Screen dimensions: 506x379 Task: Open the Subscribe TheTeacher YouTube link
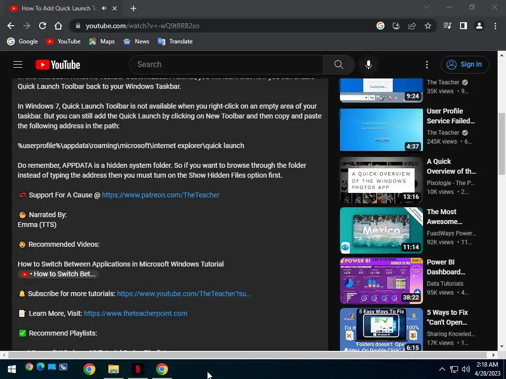pyautogui.click(x=184, y=294)
